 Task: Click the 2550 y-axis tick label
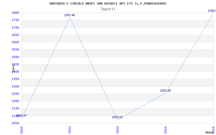coord(15,50)
